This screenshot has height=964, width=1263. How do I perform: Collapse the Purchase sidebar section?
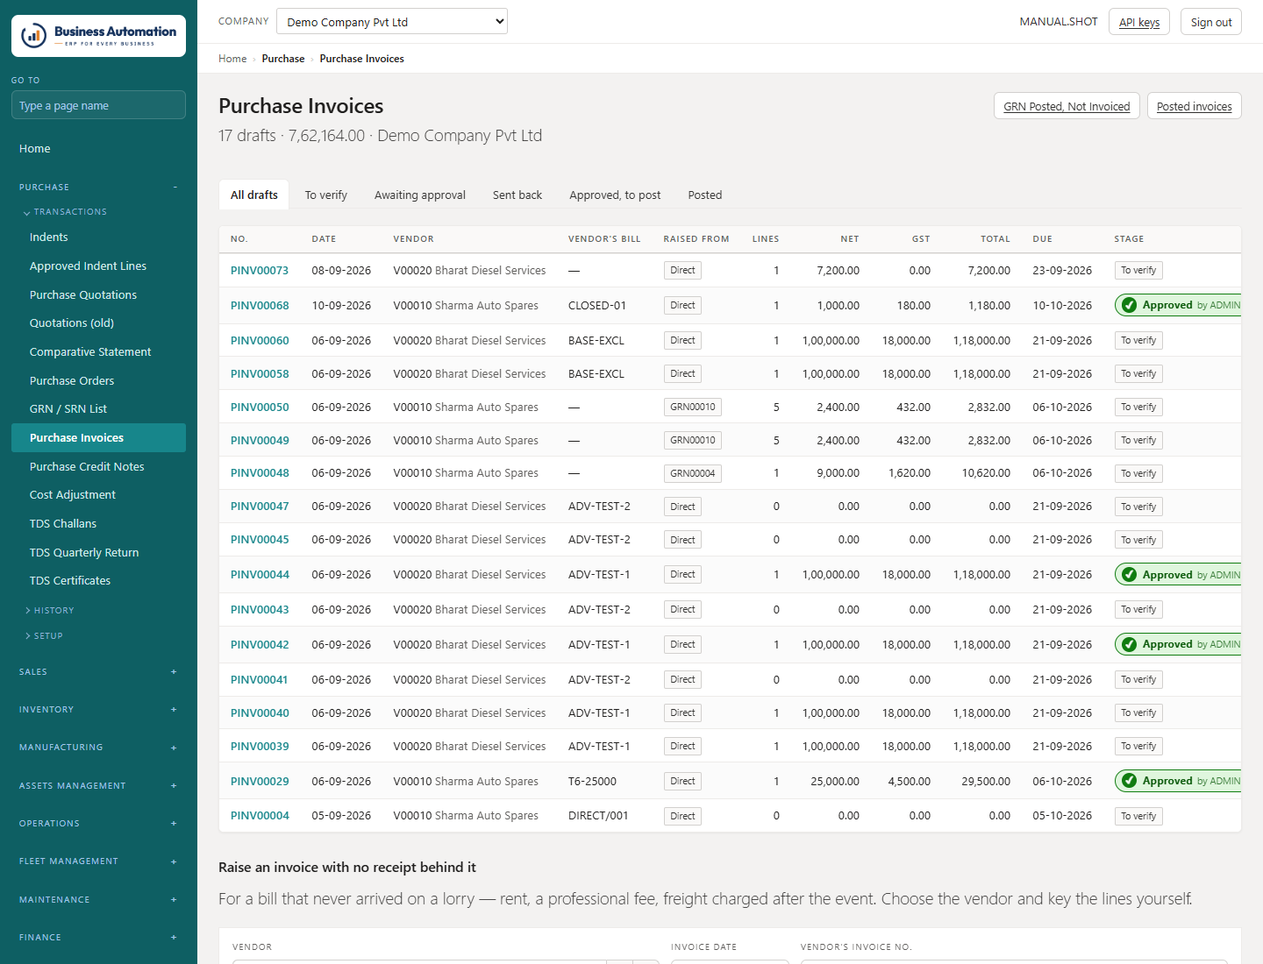point(98,187)
